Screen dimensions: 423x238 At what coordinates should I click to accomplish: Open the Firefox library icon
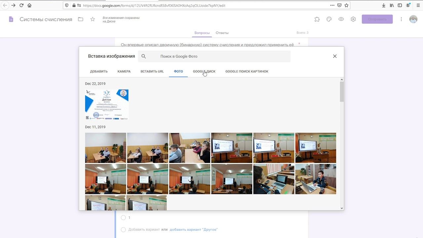[x=392, y=5]
